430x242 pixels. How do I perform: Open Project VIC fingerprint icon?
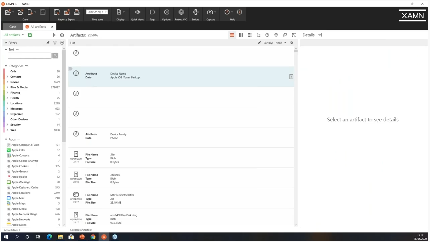click(181, 12)
